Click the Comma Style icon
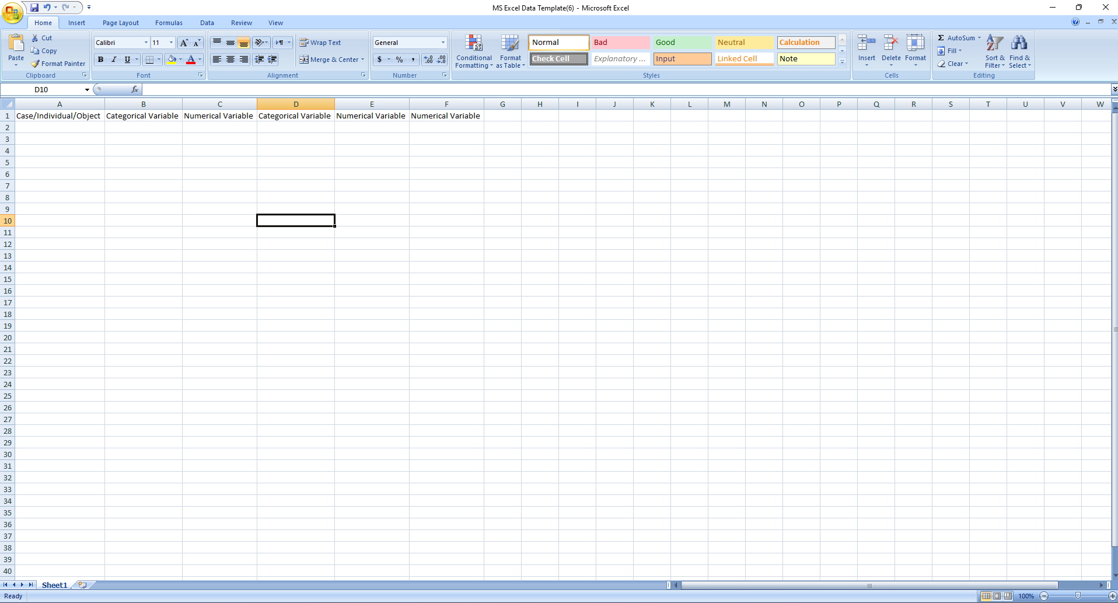Image resolution: width=1118 pixels, height=603 pixels. click(x=413, y=60)
